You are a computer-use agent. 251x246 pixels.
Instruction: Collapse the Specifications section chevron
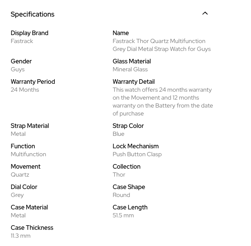coord(205,14)
